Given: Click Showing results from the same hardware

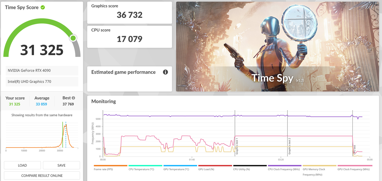Looking at the screenshot, I should pyautogui.click(x=42, y=115).
